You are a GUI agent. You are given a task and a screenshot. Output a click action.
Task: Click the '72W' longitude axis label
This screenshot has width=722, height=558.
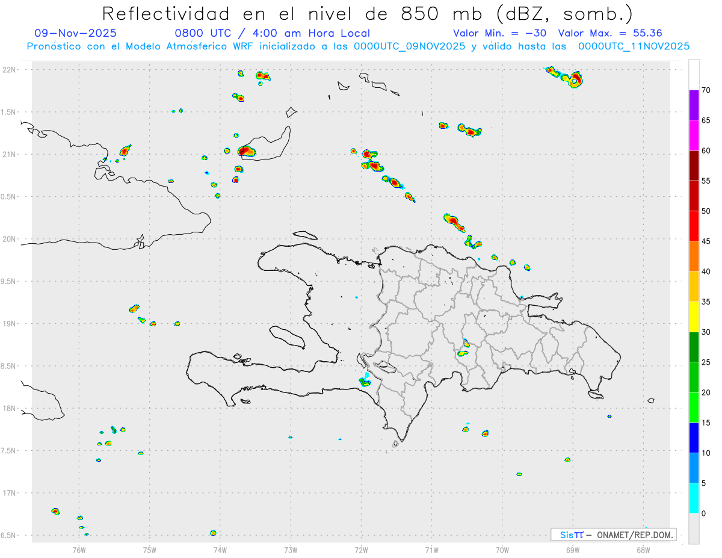pos(361,550)
